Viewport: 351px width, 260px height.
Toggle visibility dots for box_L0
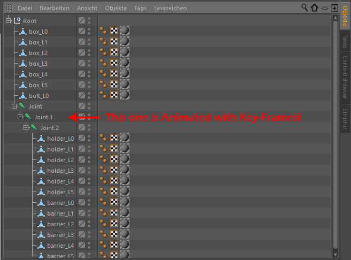click(x=89, y=32)
